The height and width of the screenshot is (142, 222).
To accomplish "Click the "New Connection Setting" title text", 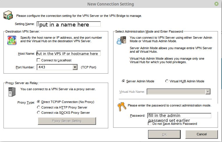I will 111,4.
